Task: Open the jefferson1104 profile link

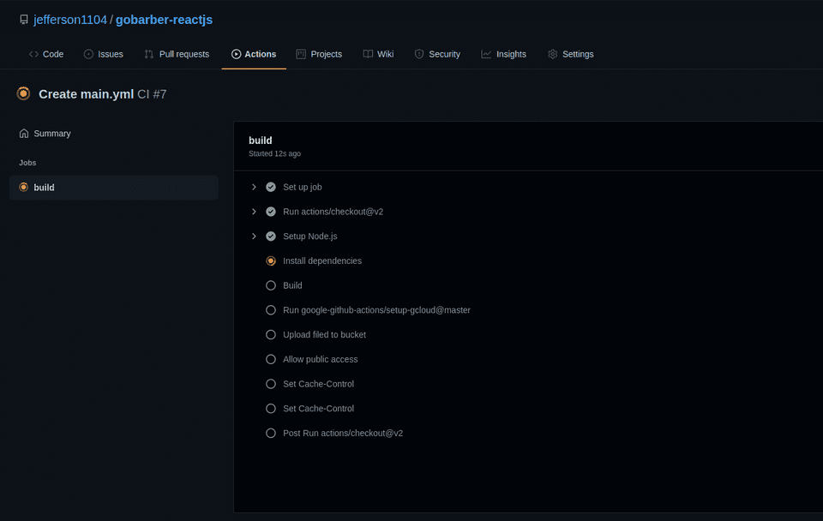Action: (69, 20)
